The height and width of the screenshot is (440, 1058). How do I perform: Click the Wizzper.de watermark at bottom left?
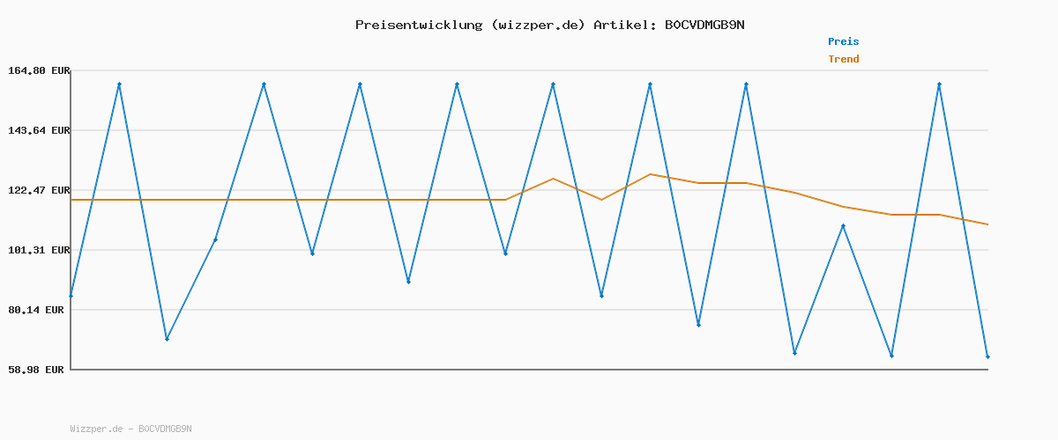click(130, 429)
